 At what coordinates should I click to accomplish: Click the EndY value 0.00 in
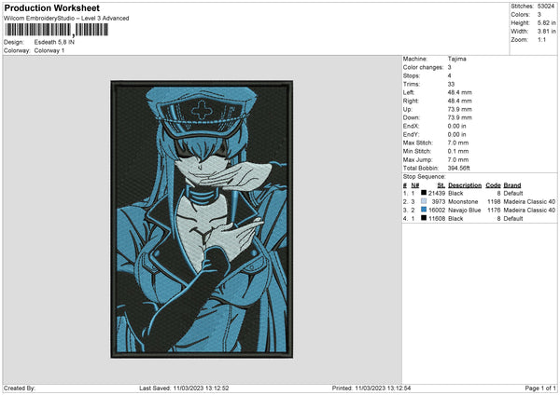[456, 135]
